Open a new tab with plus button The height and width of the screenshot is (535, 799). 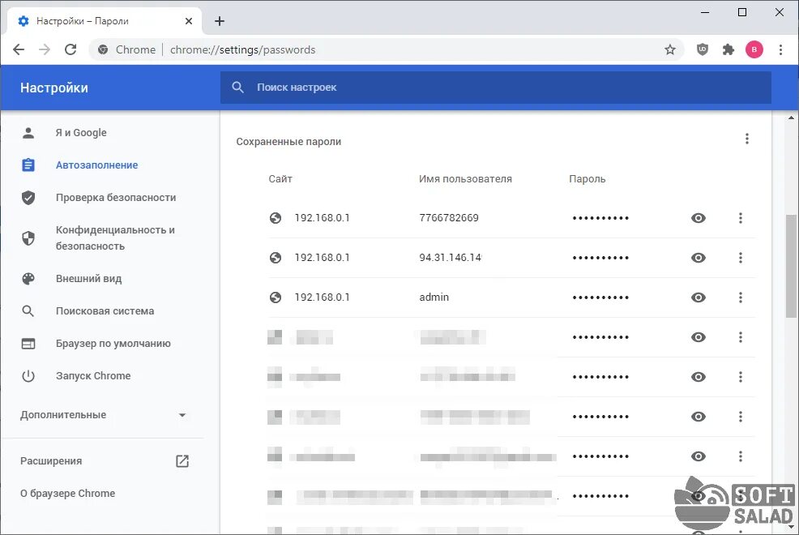(x=219, y=21)
